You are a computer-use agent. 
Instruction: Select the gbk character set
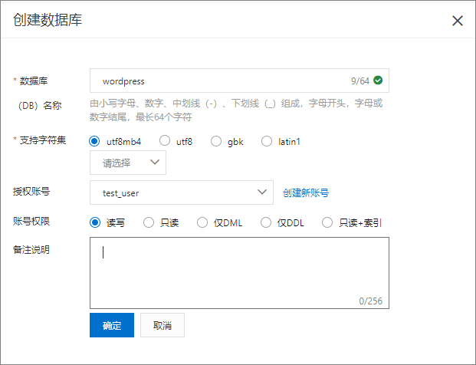(x=216, y=141)
